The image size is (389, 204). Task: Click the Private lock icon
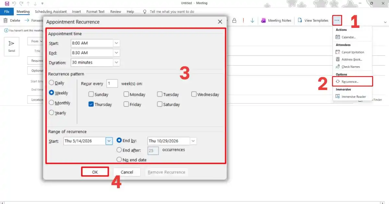tap(234, 20)
